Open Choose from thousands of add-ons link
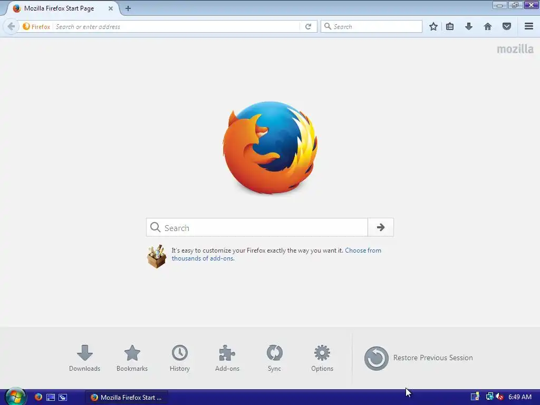The image size is (540, 405). tap(276, 255)
